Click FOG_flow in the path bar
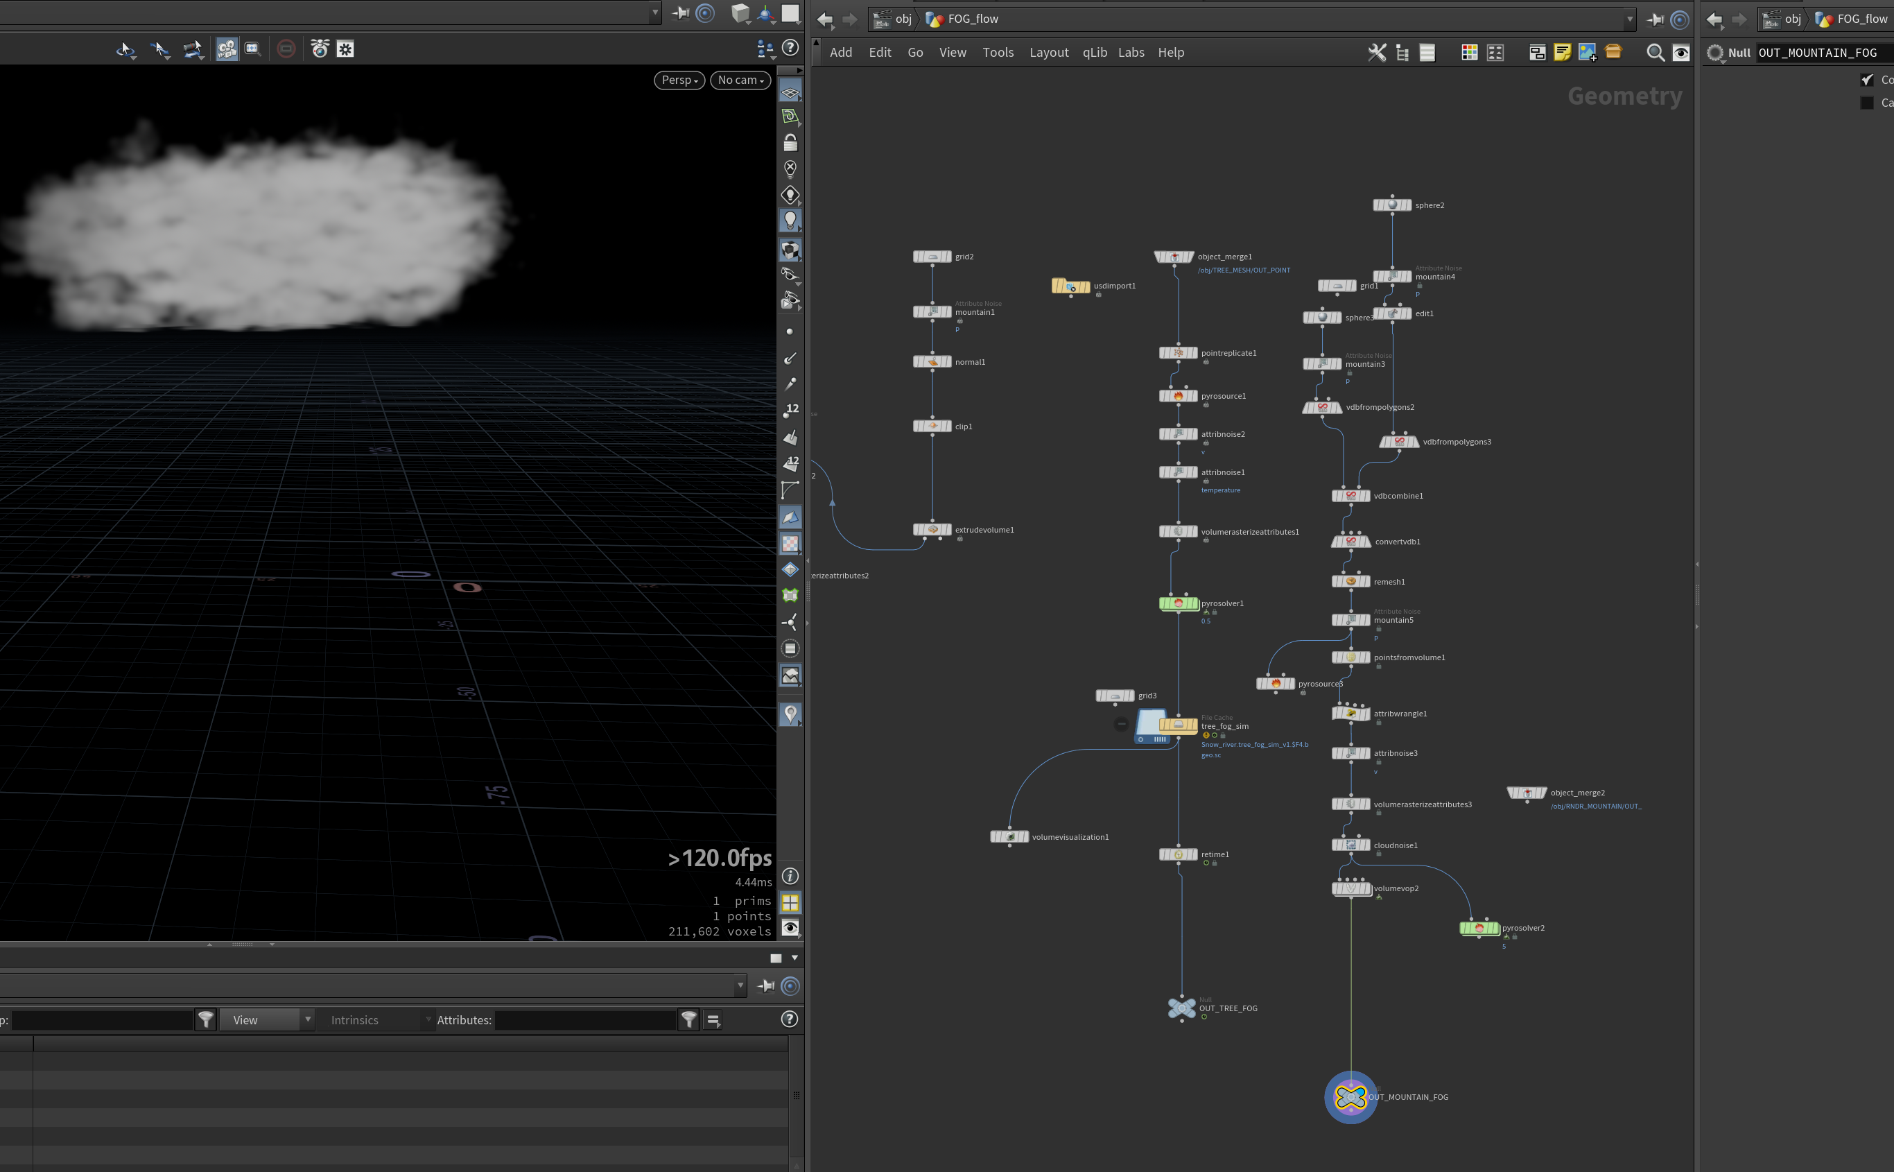This screenshot has height=1172, width=1894. (972, 19)
